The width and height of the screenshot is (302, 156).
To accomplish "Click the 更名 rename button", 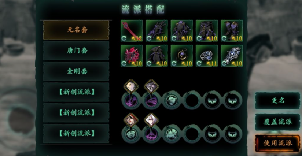I will tap(277, 101).
